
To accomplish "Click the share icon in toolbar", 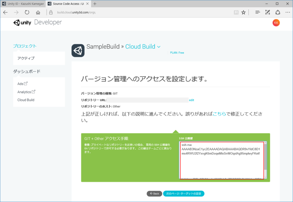I will pos(278,12).
